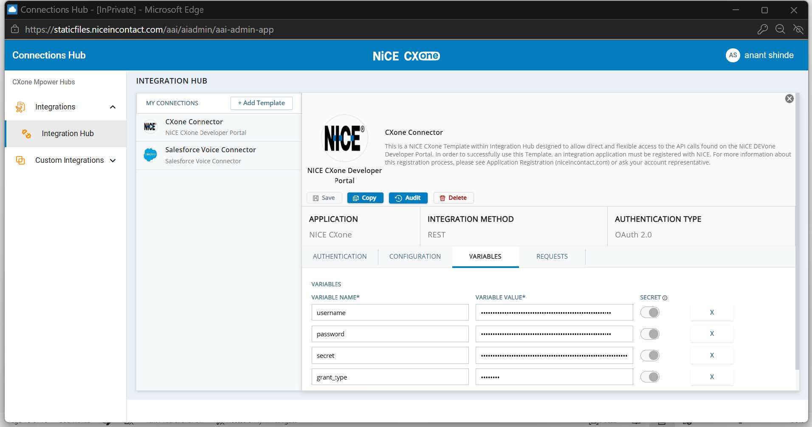The height and width of the screenshot is (427, 812).
Task: Click the Add Template button
Action: pos(261,103)
